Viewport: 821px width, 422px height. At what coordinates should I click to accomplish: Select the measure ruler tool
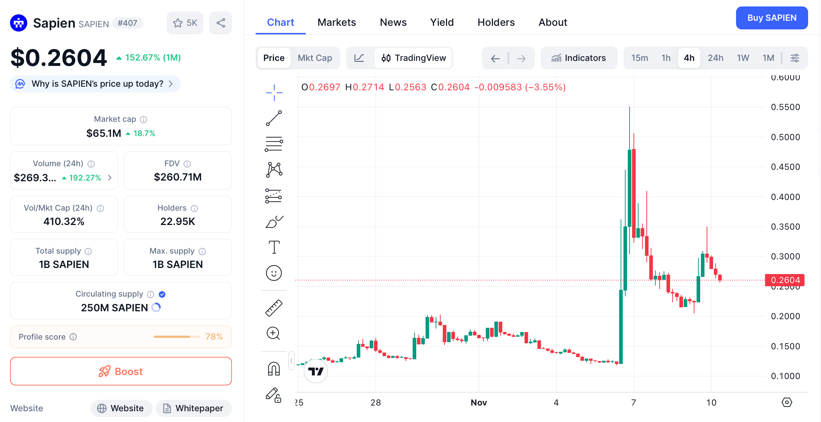[274, 307]
